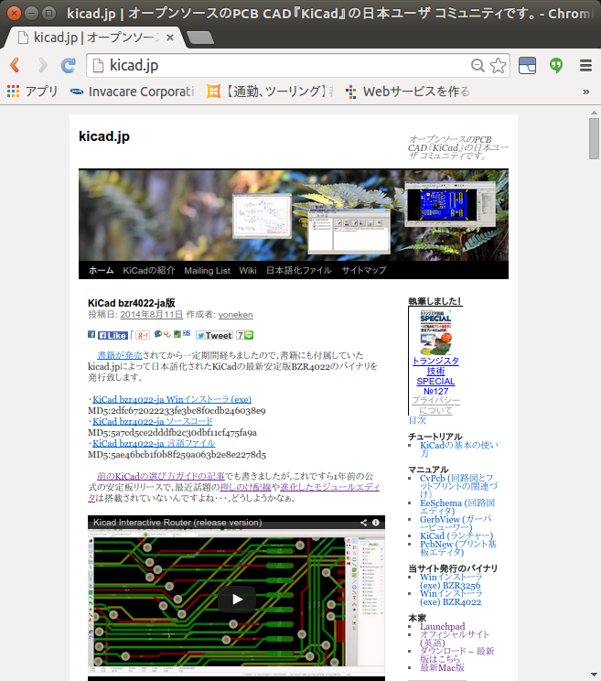Open Wiki nav item

tap(248, 270)
